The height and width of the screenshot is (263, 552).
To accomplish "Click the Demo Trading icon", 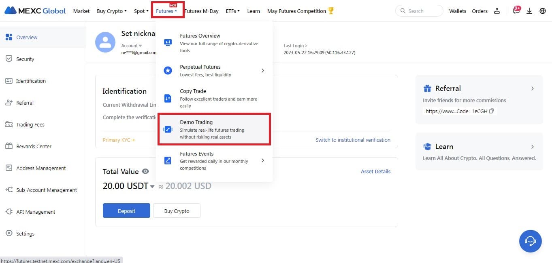I will tap(168, 129).
